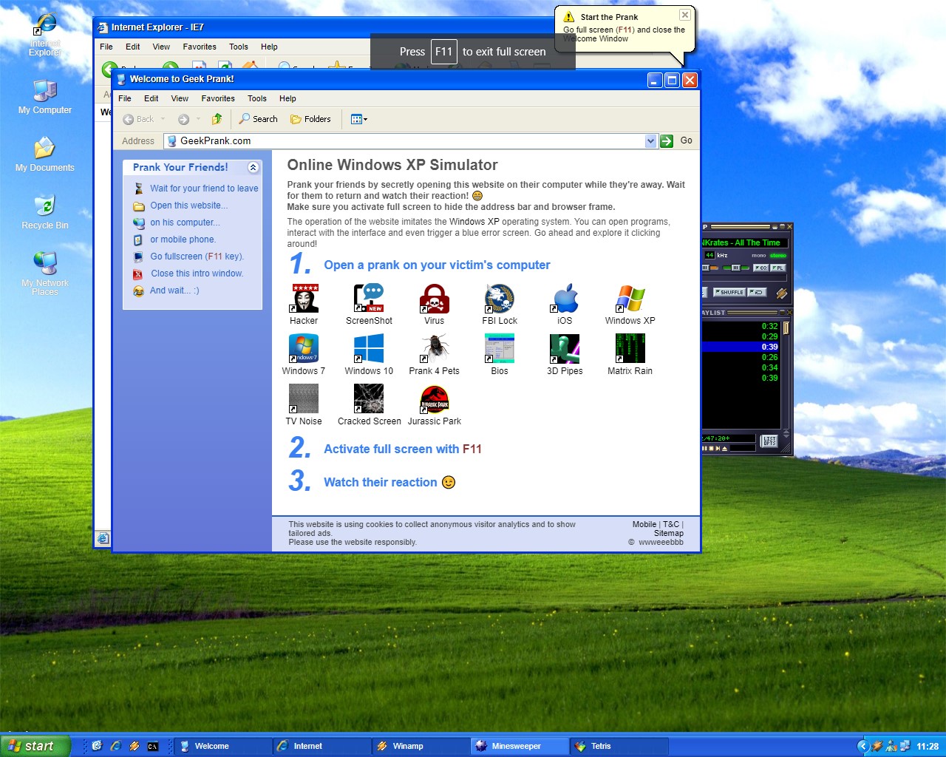Click the Folders toolbar button

310,119
